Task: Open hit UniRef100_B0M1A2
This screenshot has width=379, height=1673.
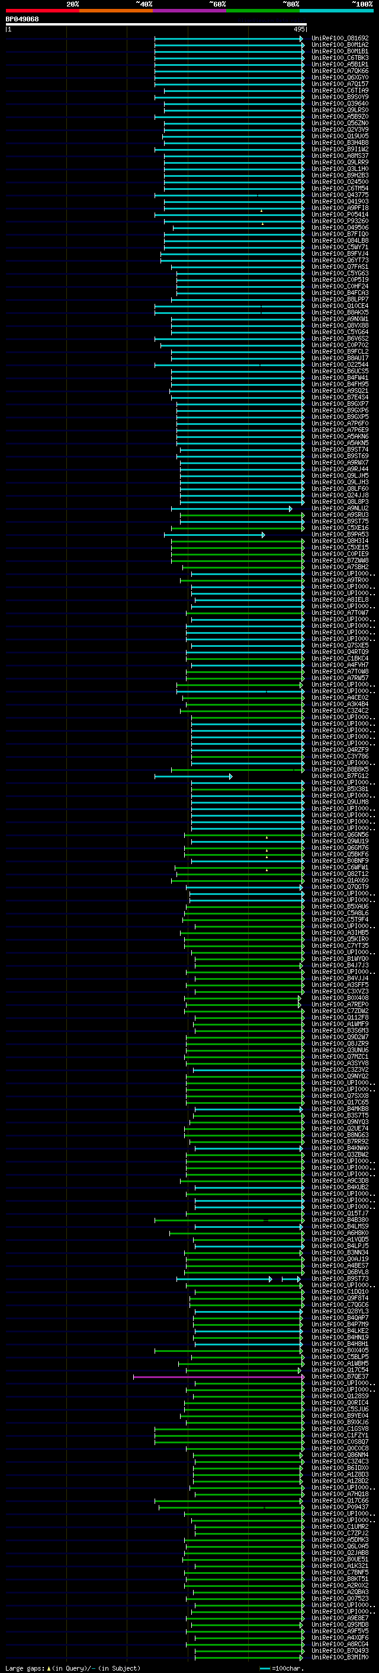Action: point(340,45)
